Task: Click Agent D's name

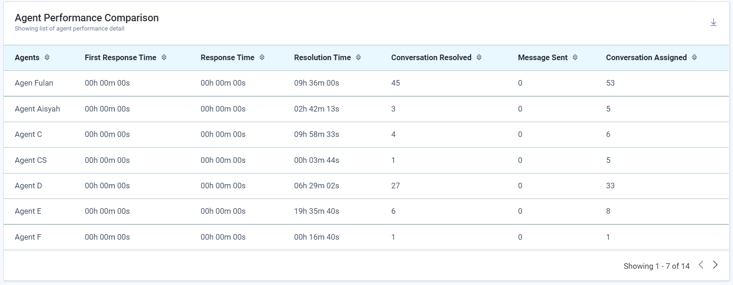Action: pyautogui.click(x=28, y=186)
